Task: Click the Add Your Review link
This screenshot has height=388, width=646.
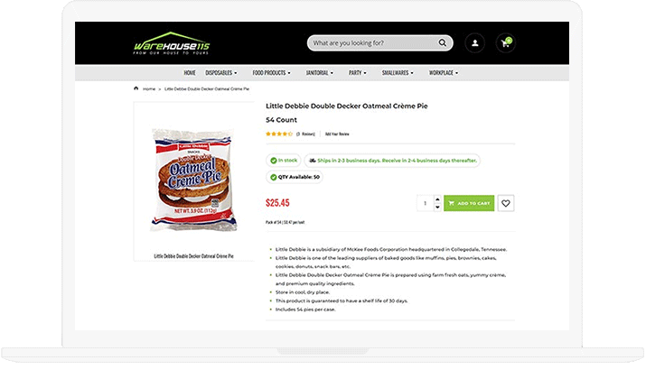Action: (337, 134)
